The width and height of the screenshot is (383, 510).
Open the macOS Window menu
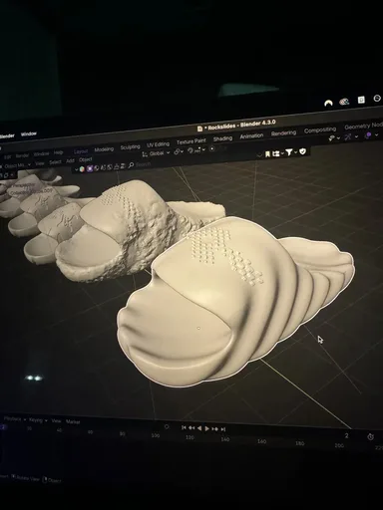(29, 133)
